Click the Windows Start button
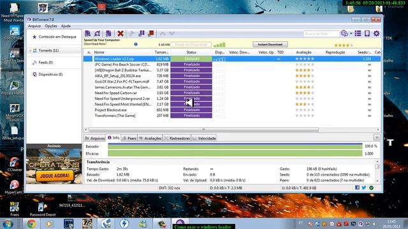408x229 pixels. point(8,224)
